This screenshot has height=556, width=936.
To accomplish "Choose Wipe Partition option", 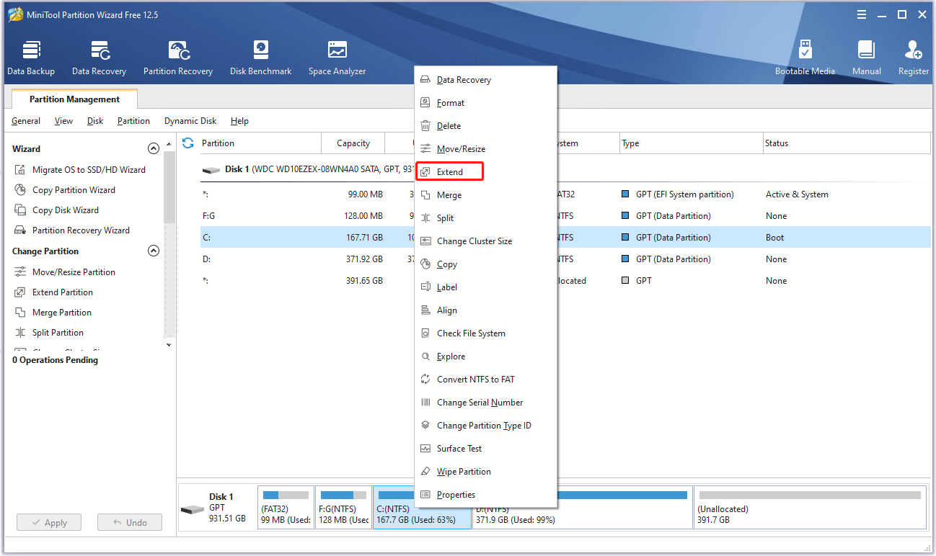I will (x=485, y=472).
